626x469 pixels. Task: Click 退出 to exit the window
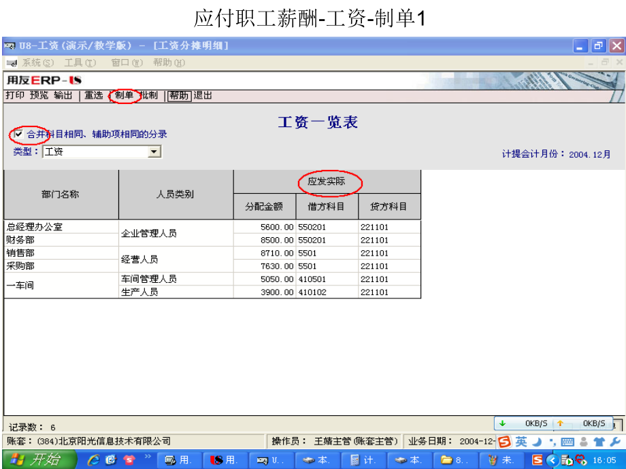point(203,95)
